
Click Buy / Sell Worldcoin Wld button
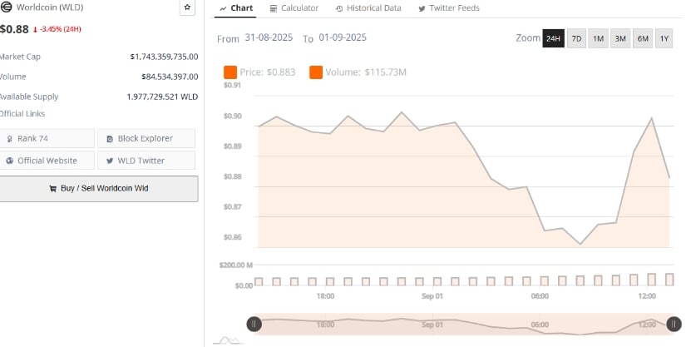coord(98,189)
